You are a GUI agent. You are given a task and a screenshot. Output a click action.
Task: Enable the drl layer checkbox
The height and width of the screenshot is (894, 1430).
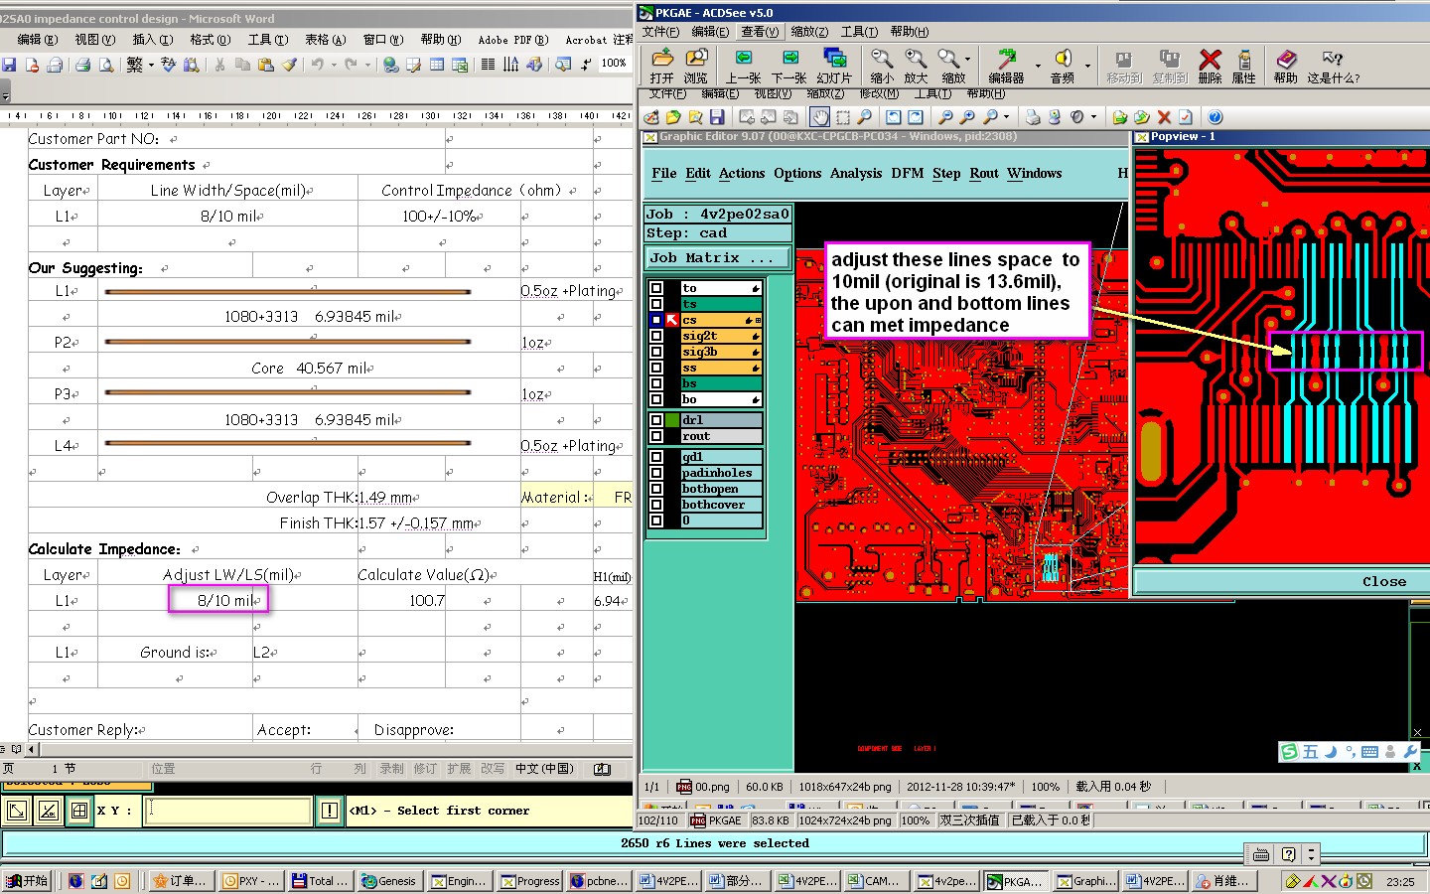(x=656, y=420)
